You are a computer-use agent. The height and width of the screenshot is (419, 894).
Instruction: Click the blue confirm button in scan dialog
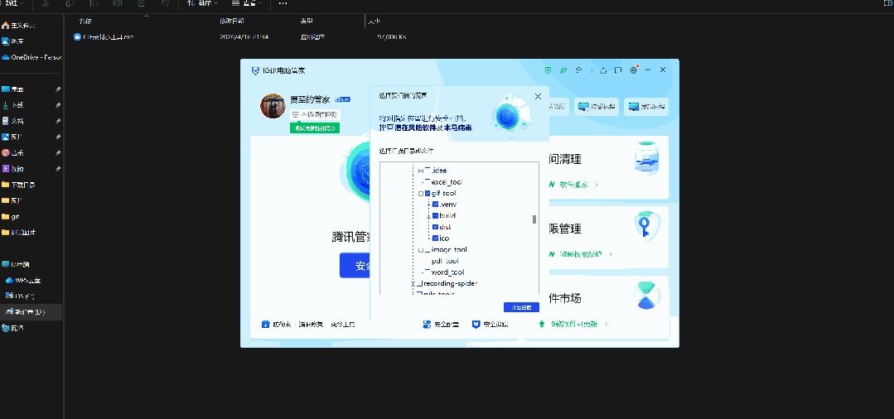coord(521,307)
